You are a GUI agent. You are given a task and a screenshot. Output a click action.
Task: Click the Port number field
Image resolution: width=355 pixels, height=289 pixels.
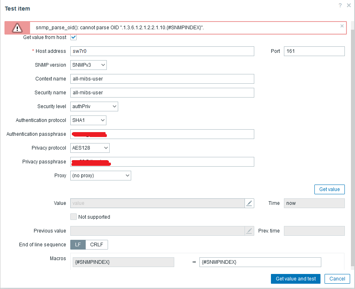[314, 51]
